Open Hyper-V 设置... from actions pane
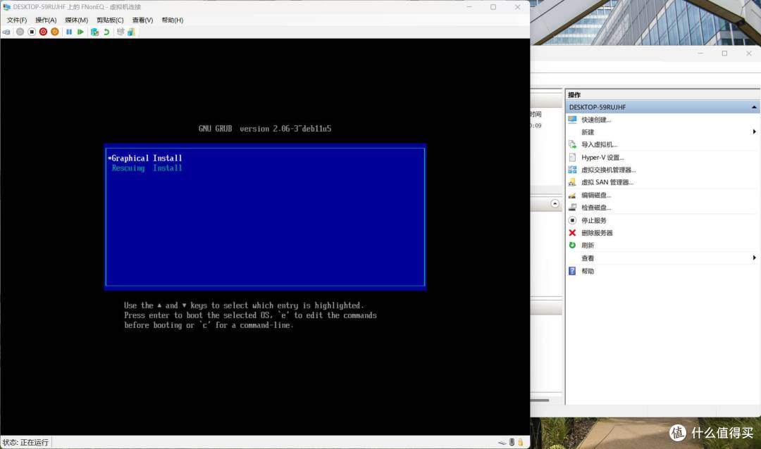Viewport: 761px width, 449px height. pos(602,158)
